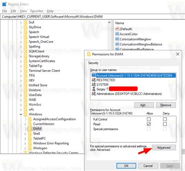Click the SystemCertificates folder icon
Image resolution: width=185 pixels, height=171 pixels.
tap(25, 61)
